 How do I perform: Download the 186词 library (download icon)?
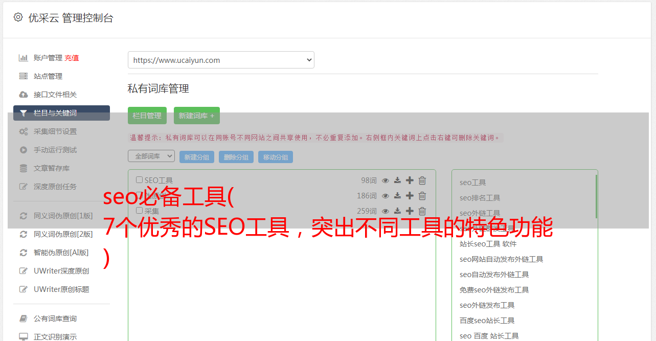point(398,196)
